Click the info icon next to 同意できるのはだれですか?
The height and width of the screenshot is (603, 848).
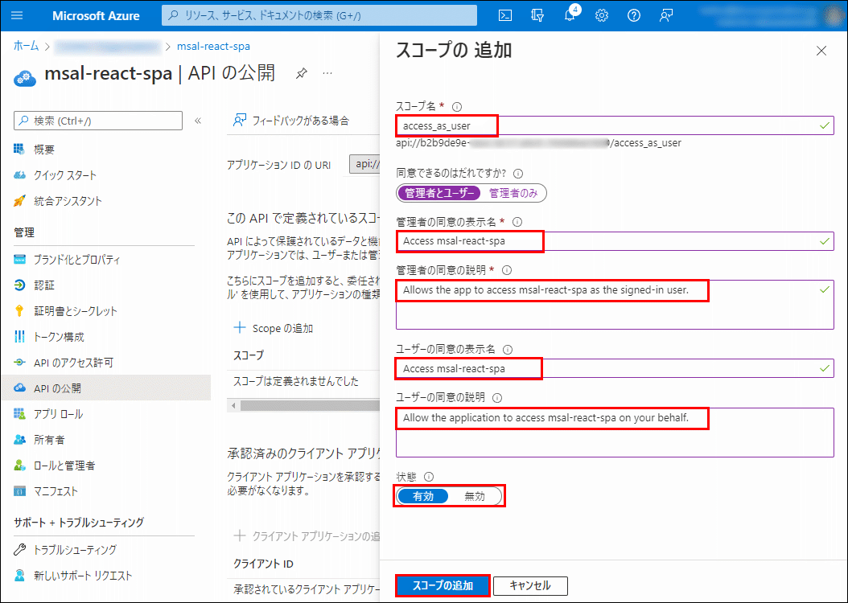click(x=518, y=174)
